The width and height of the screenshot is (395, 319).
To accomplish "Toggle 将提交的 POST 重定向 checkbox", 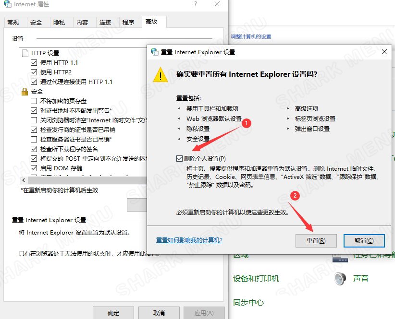I will coord(34,159).
